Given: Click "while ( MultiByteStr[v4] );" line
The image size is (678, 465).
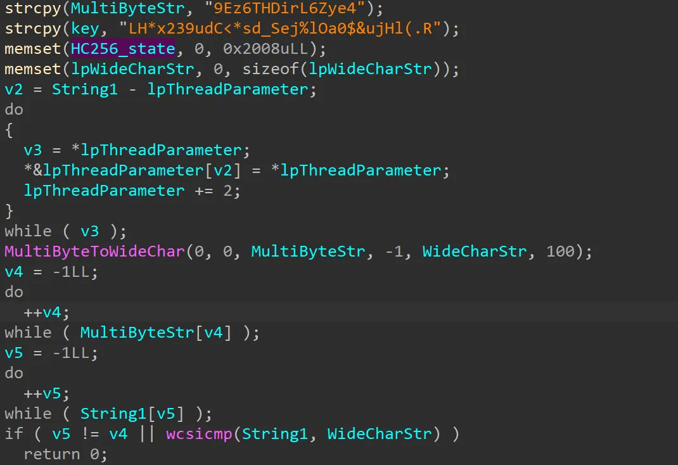Looking at the screenshot, I should 132,333.
